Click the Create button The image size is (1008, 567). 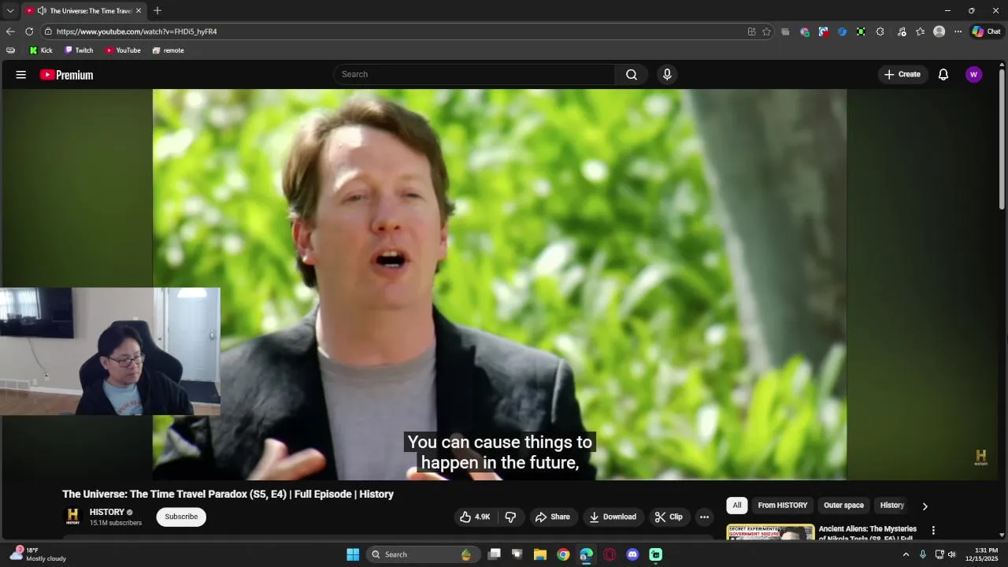pos(902,74)
